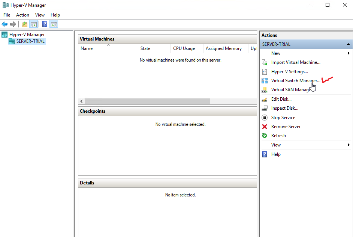The height and width of the screenshot is (237, 353).
Task: Open Import Virtual Machine wizard
Action: coord(296,62)
